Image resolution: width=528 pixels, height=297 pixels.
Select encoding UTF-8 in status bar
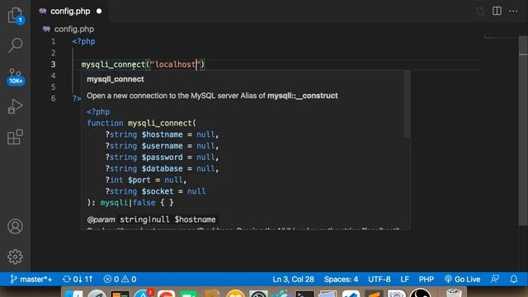pos(379,279)
